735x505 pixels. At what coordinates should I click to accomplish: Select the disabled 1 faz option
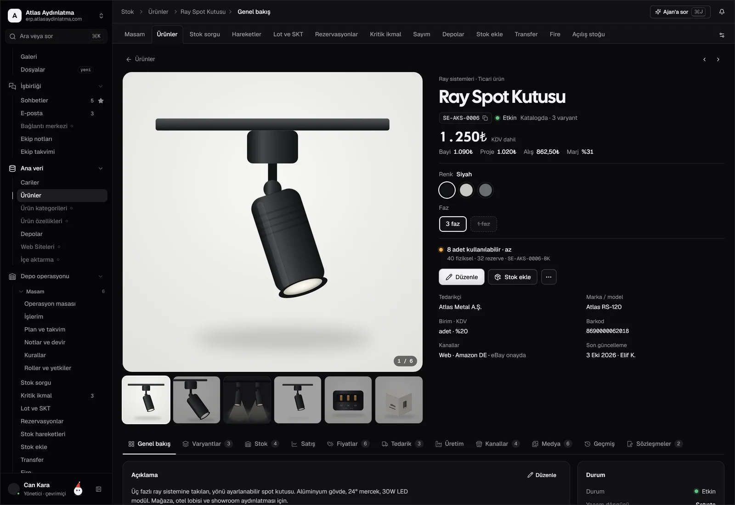[483, 224]
